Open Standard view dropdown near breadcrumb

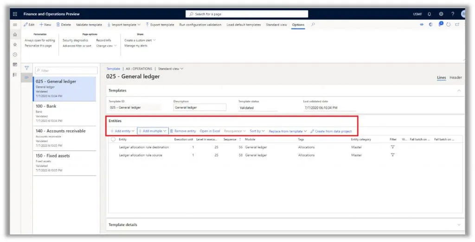pos(171,69)
